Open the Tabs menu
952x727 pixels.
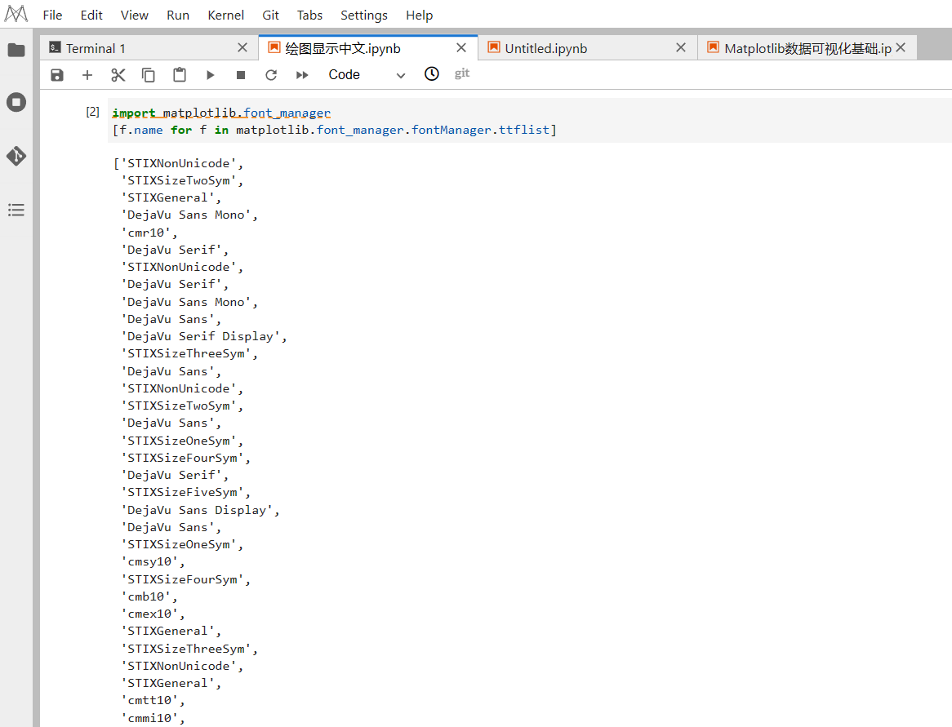coord(309,16)
